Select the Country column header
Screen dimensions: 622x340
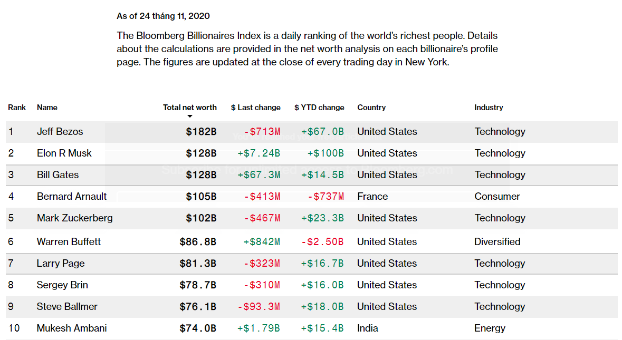pos(371,108)
